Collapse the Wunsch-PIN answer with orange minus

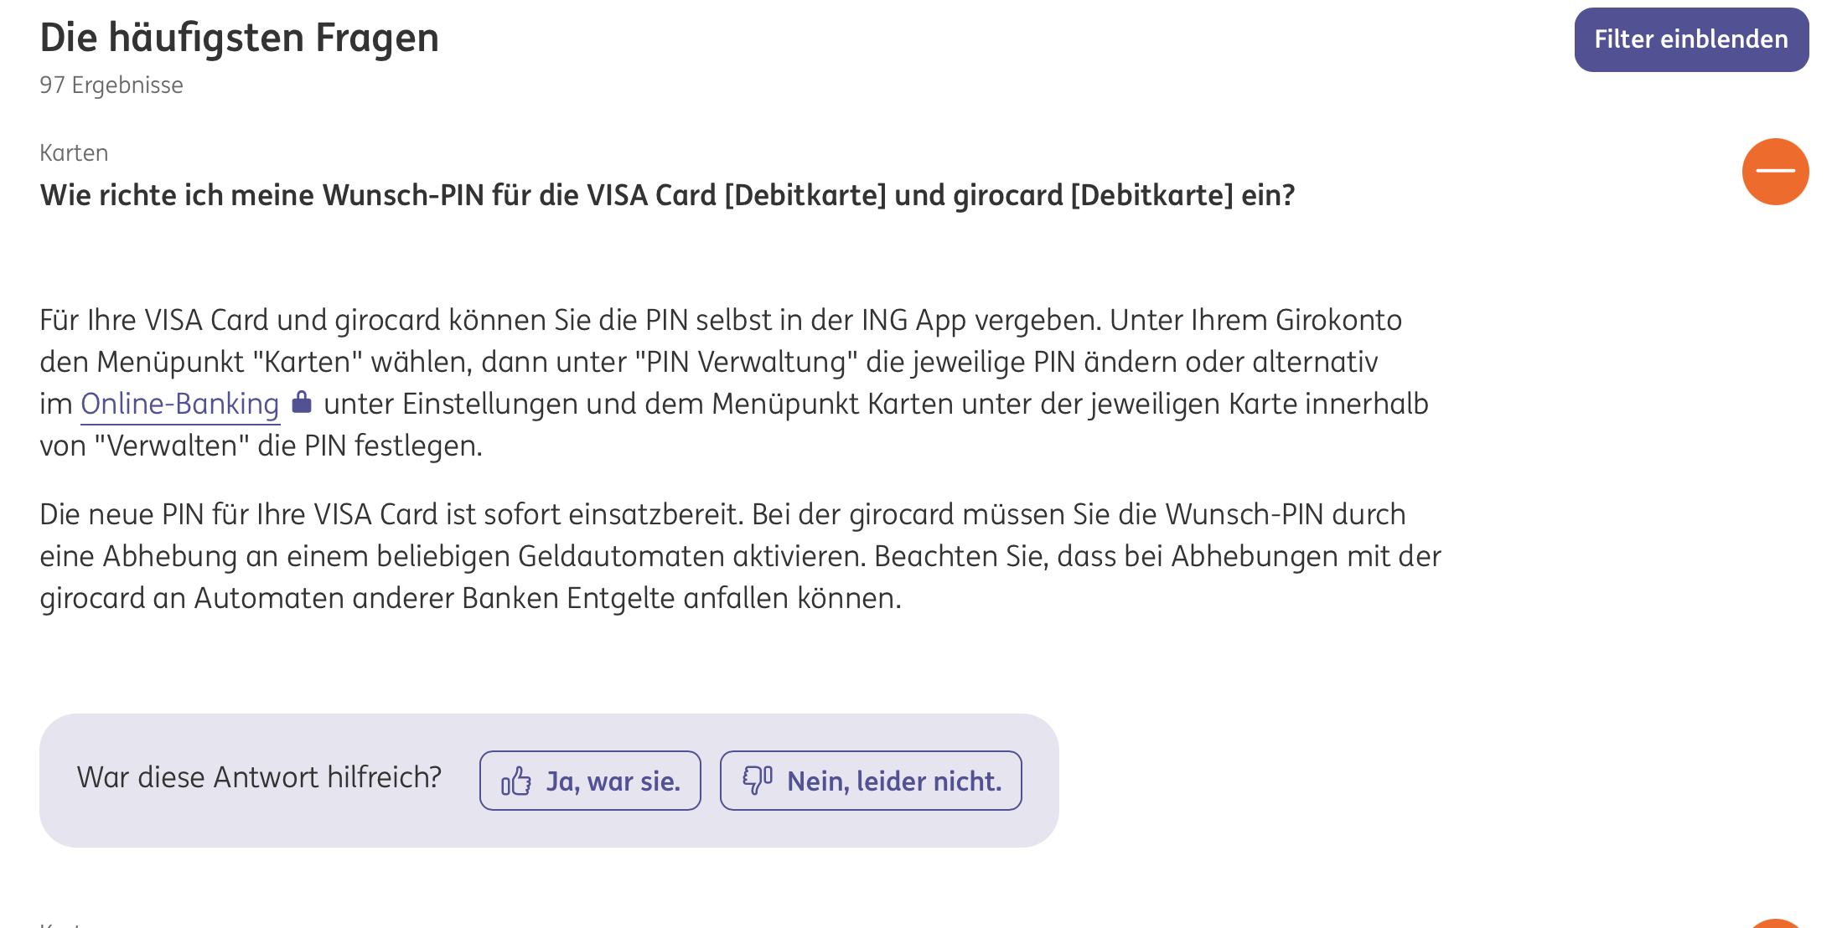(1774, 172)
